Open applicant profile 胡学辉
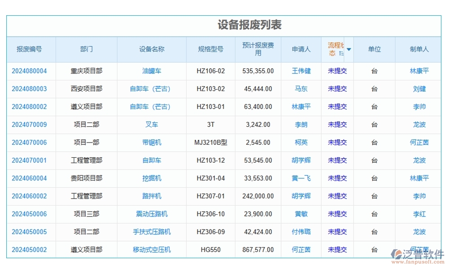Screen dimensions: 449x269 tap(301, 160)
